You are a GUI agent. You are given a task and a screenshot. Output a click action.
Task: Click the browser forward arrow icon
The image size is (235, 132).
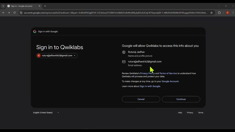pos(9,13)
